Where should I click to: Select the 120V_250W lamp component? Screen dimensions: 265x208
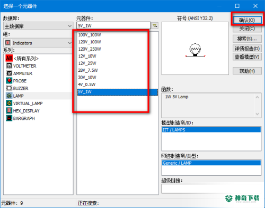click(x=90, y=49)
